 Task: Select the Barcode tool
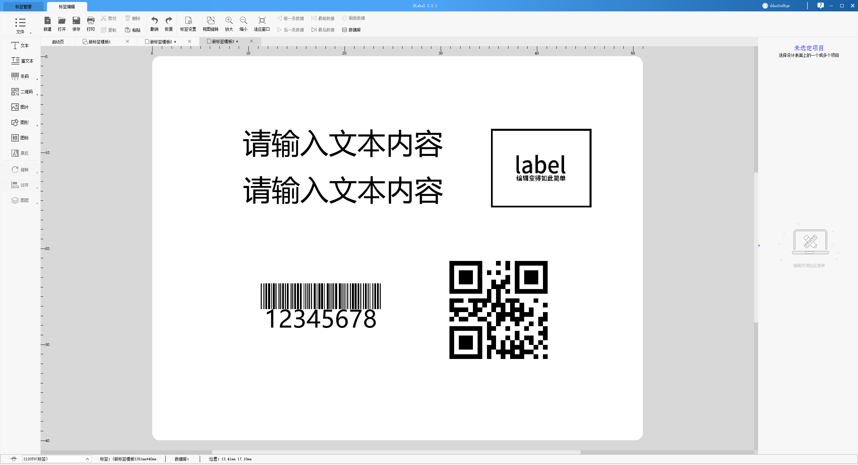pos(21,76)
